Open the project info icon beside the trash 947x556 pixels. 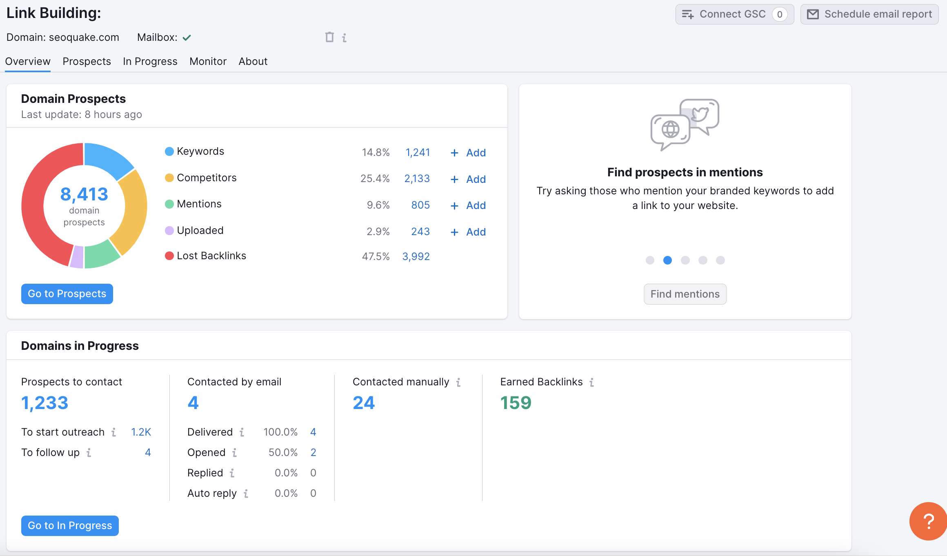345,37
